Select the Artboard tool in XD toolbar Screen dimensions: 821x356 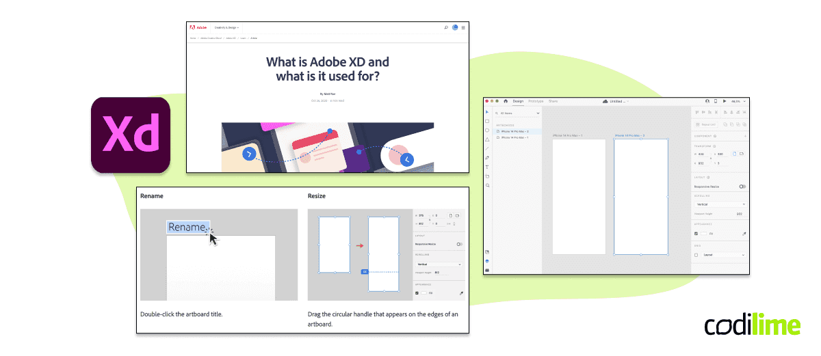[487, 176]
